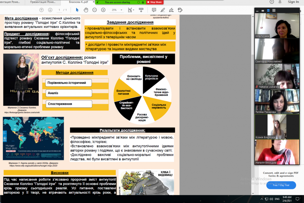304x203 pixels.
Task: Click the scrollbar down arrow of document
Action: pos(253,193)
